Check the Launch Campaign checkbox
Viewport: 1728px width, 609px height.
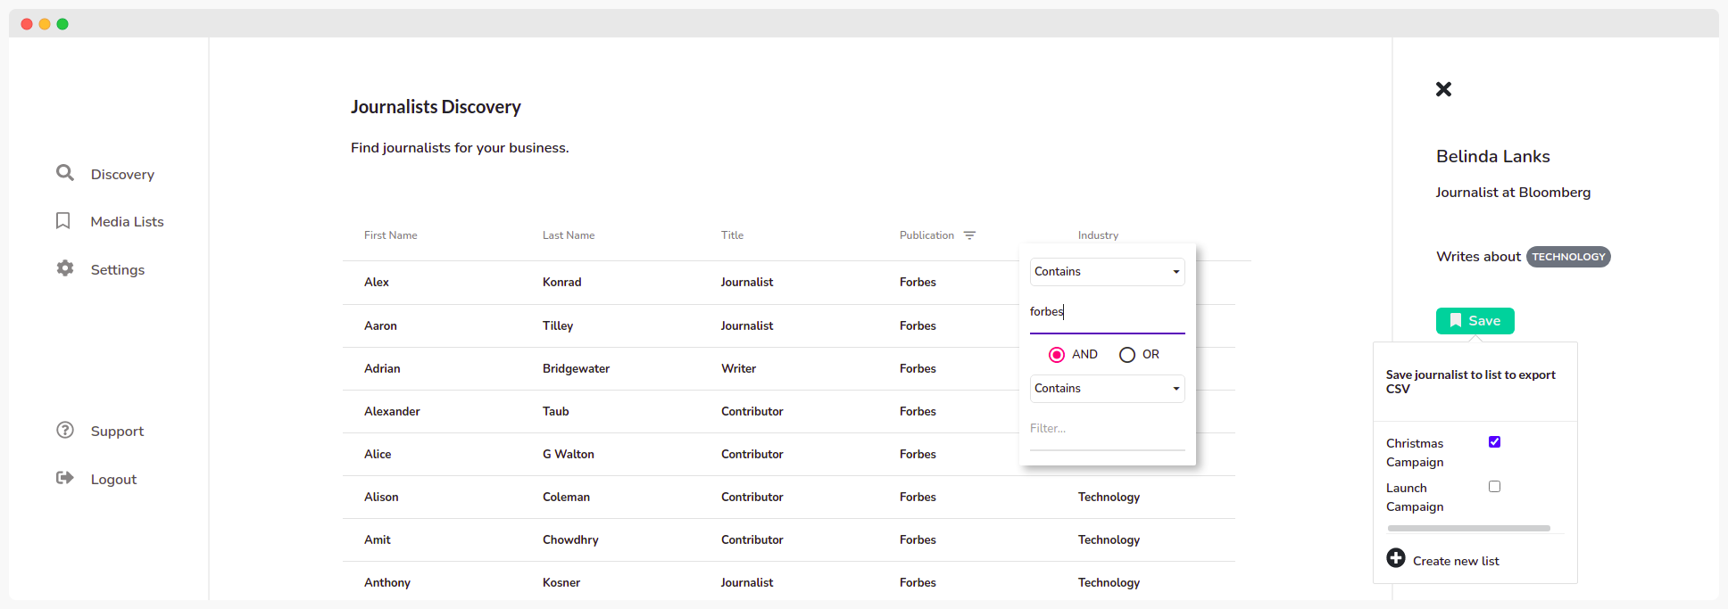click(1494, 487)
